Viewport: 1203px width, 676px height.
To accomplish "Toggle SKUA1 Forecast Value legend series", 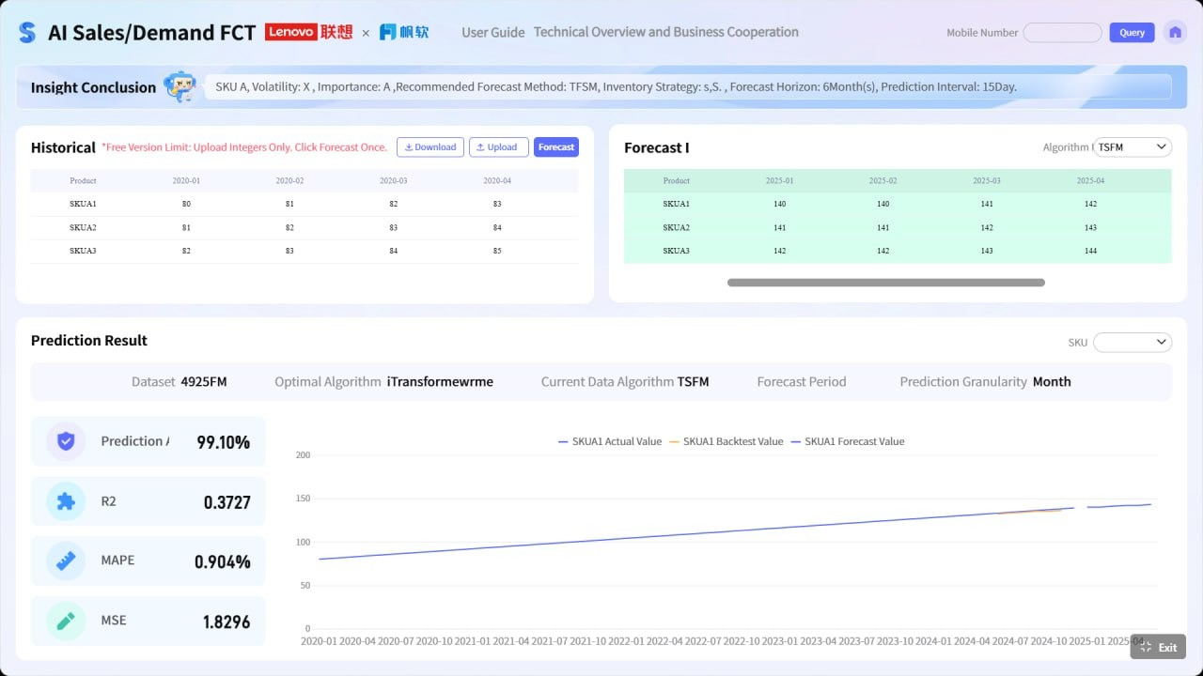I will [x=848, y=441].
